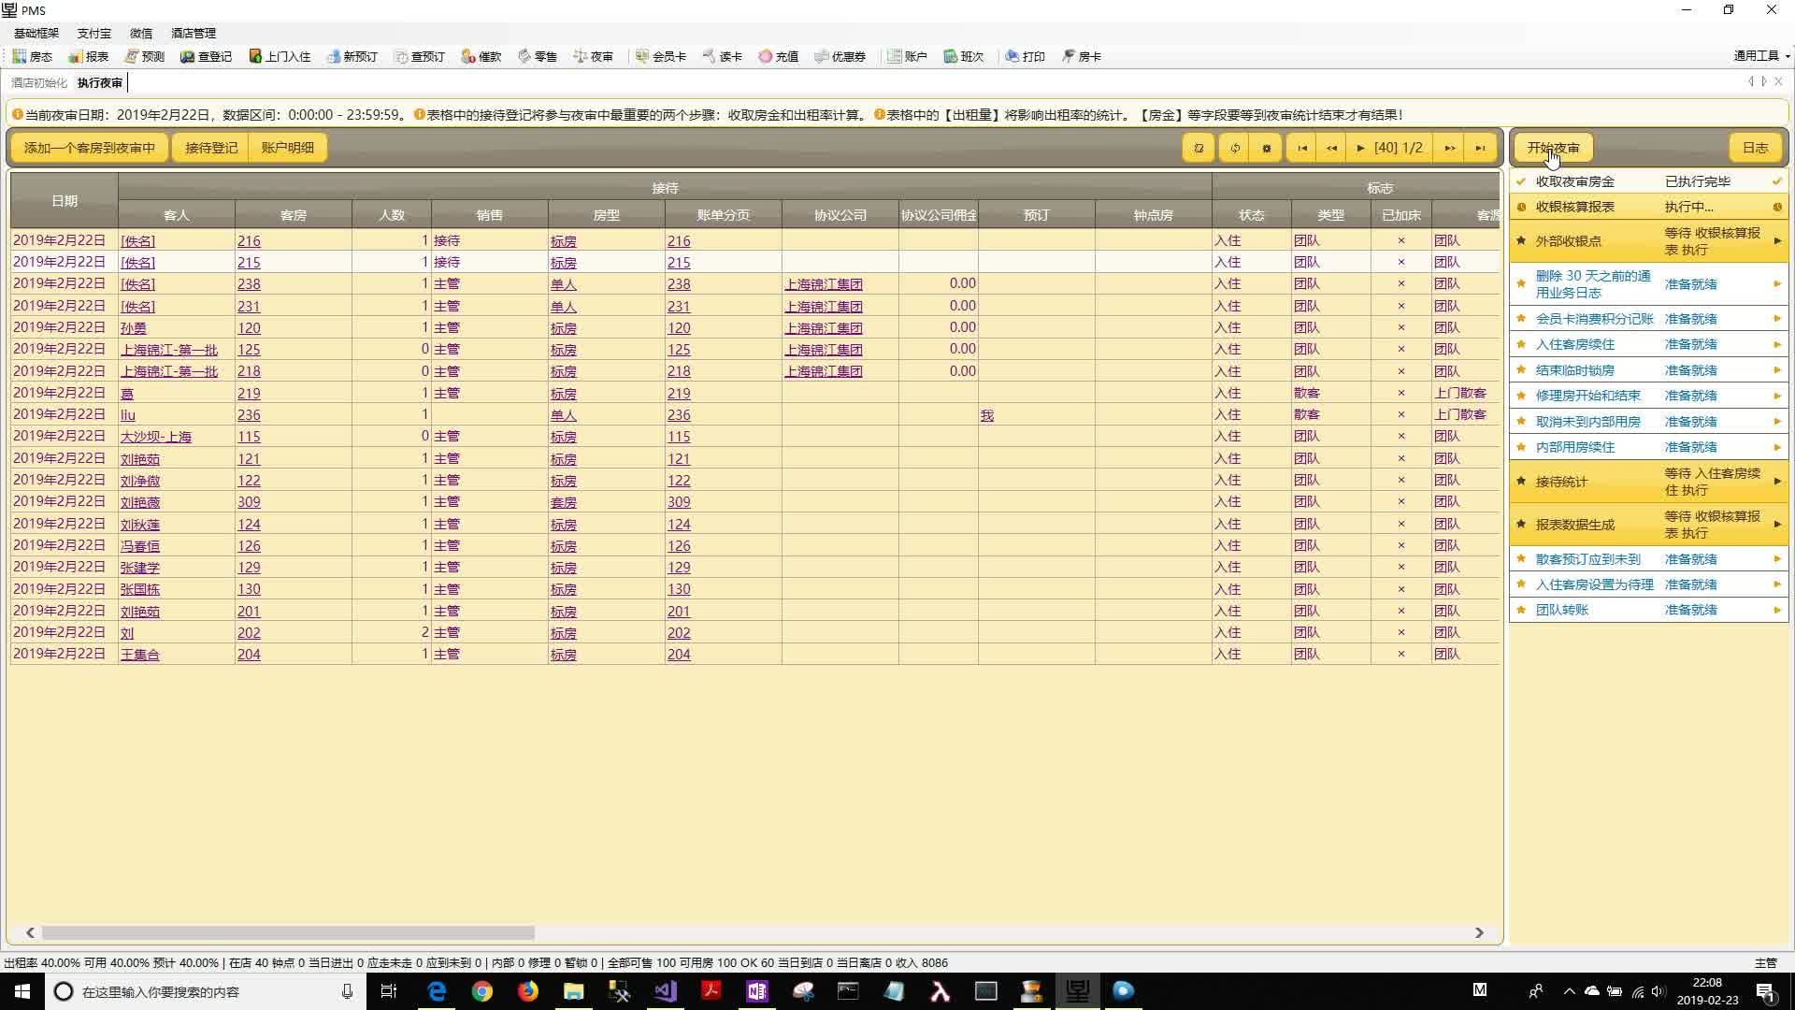
Task: Open File Explorer from the taskbar
Action: tap(573, 991)
